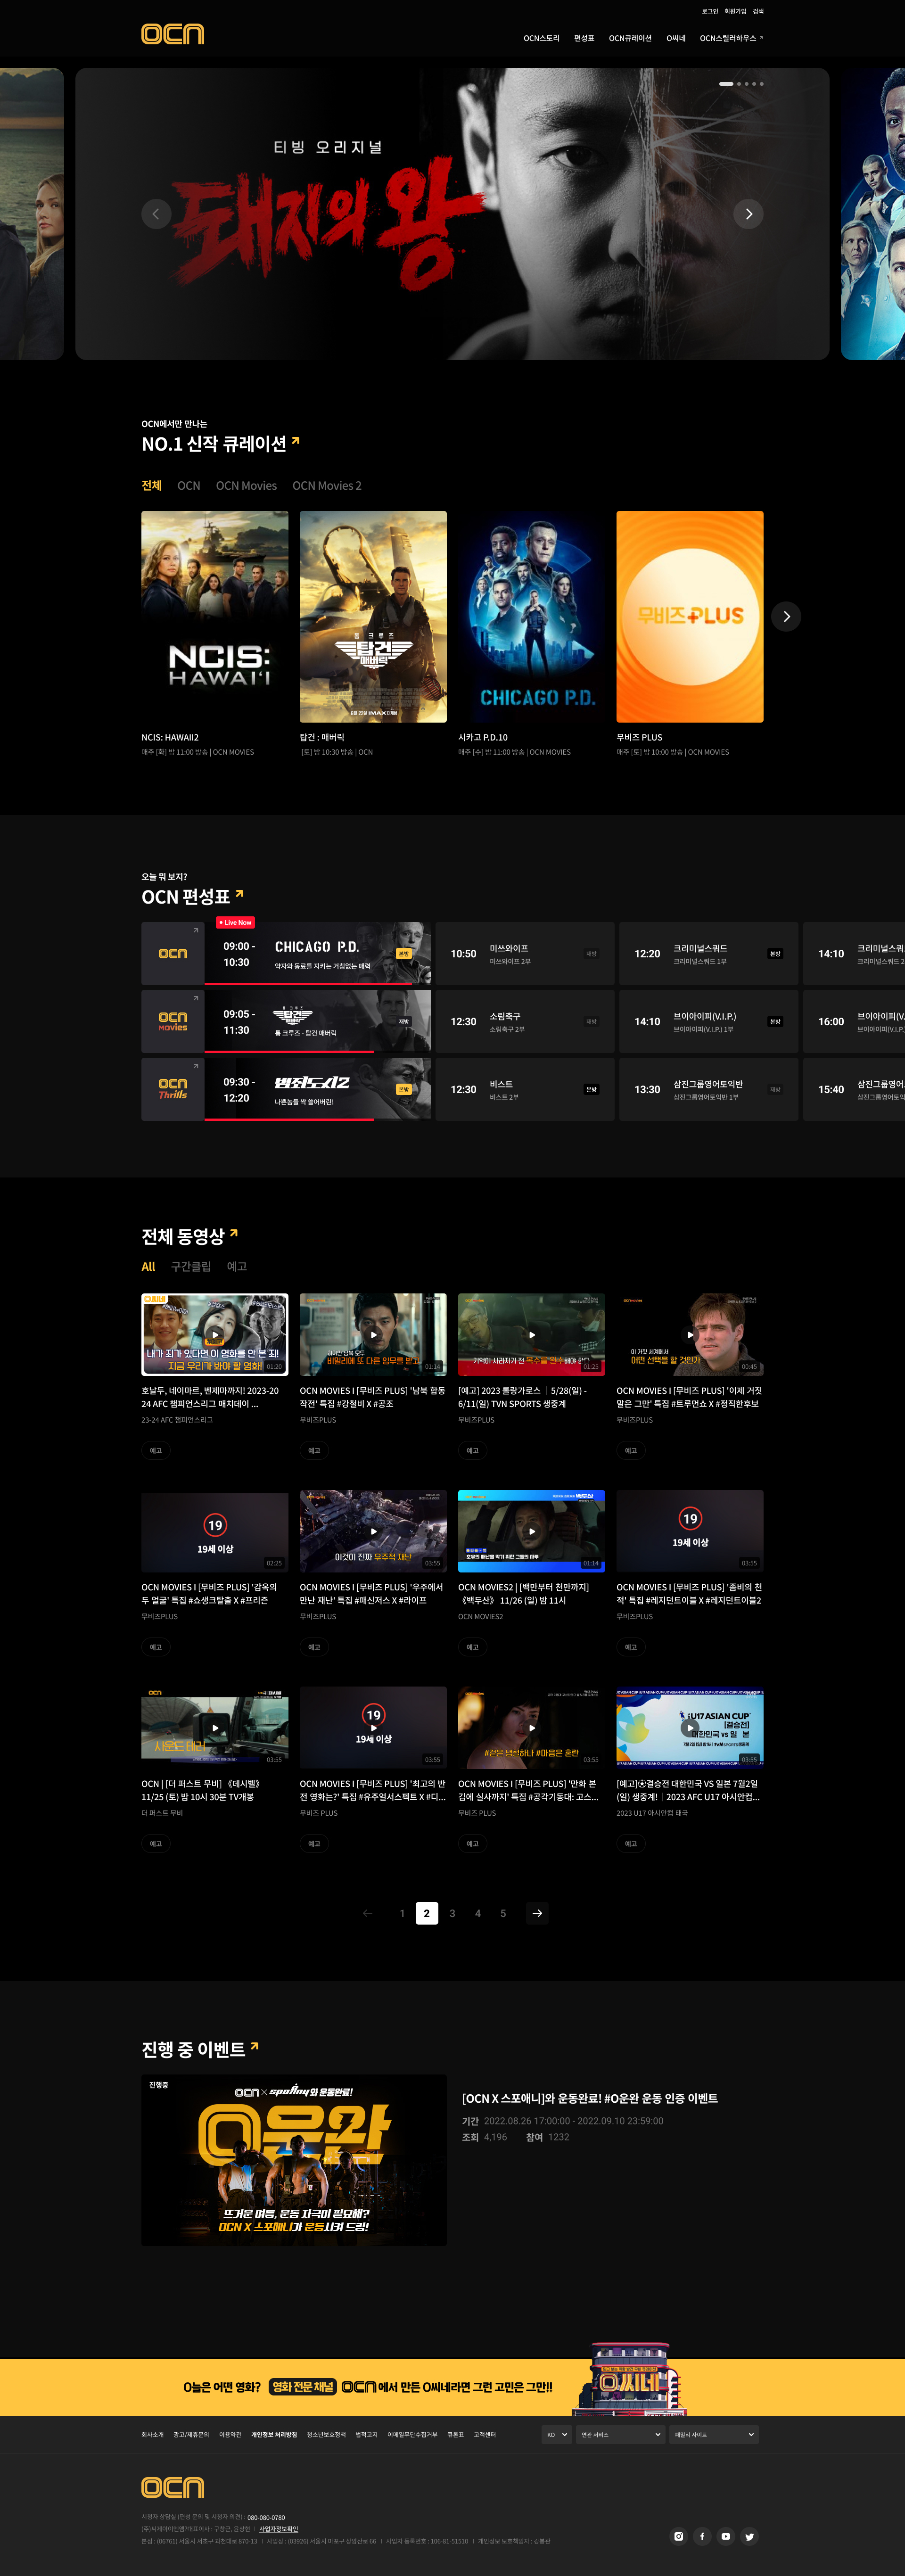Advance to next hero banner slide
The width and height of the screenshot is (905, 2576).
coord(748,214)
